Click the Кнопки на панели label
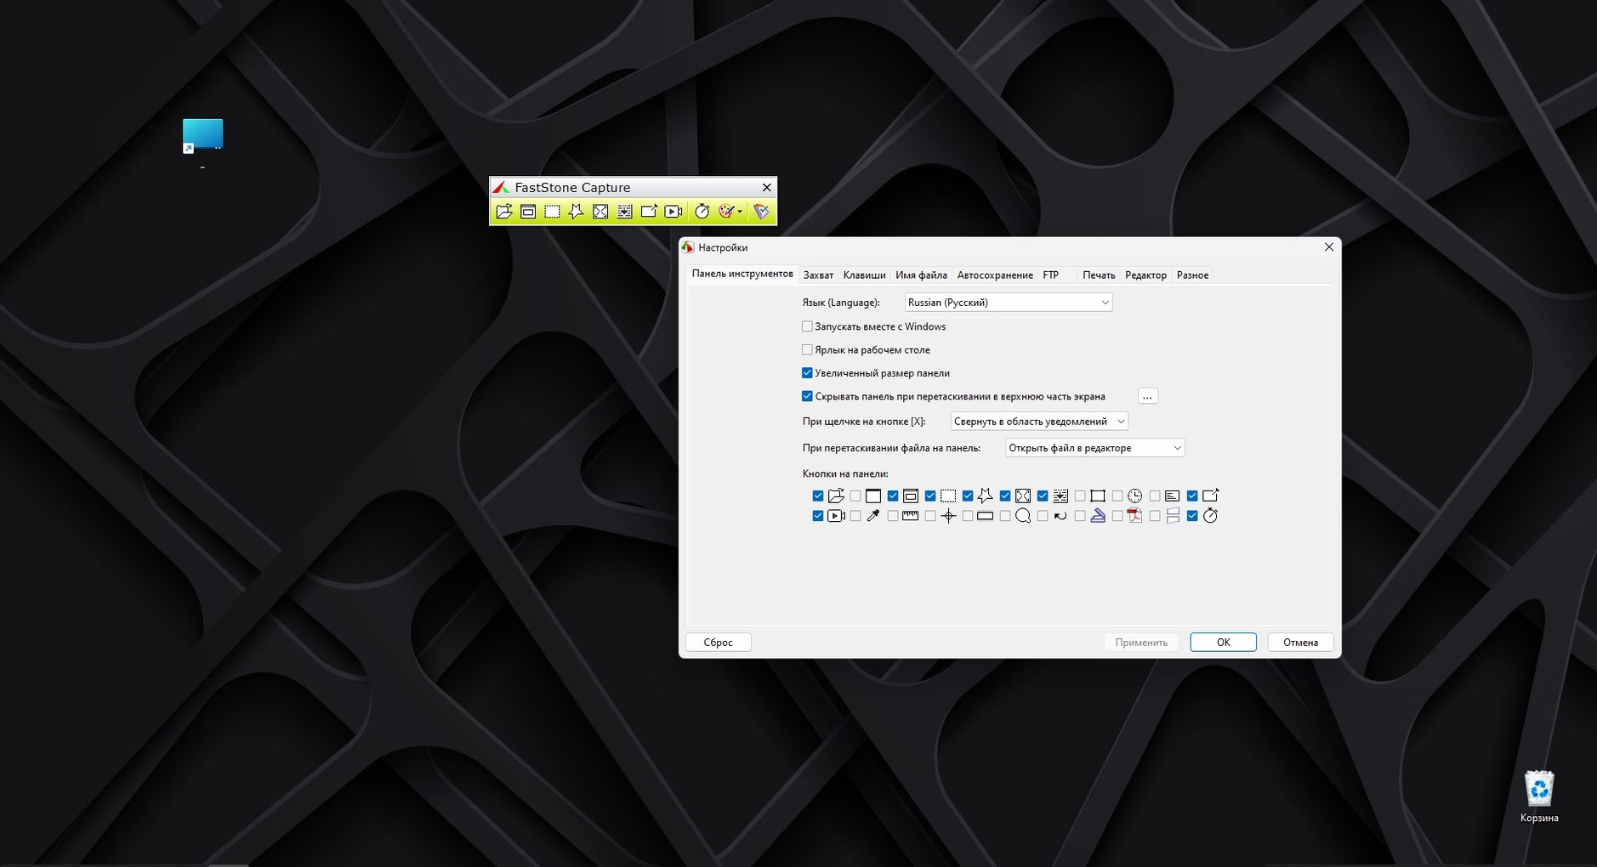Screen dimensions: 1597x867 (x=844, y=474)
